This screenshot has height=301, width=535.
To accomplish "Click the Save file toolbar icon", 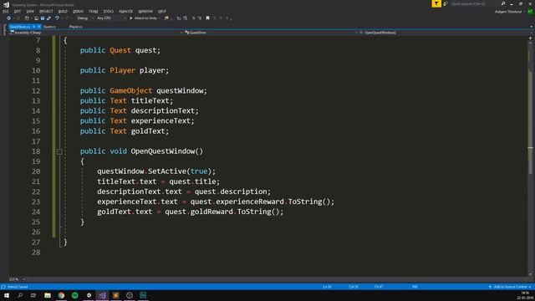I will 43,18.
